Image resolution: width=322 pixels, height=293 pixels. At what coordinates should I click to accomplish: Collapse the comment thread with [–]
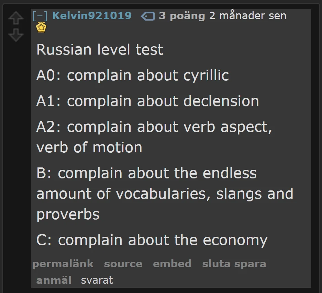tap(40, 16)
